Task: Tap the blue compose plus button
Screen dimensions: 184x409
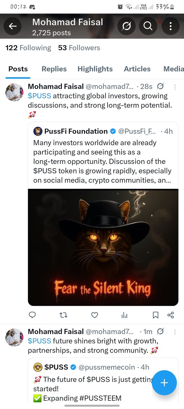Action: [164, 383]
